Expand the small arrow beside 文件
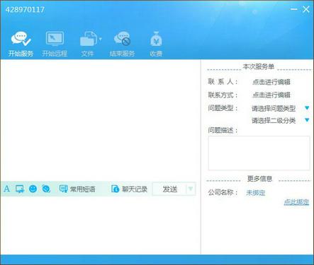 pyautogui.click(x=100, y=39)
